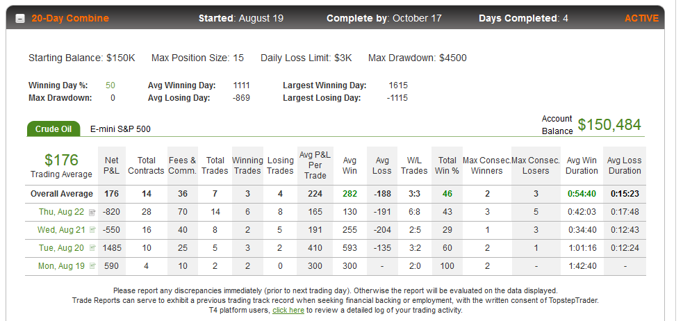Click the Avg Win Duration column header

[582, 165]
